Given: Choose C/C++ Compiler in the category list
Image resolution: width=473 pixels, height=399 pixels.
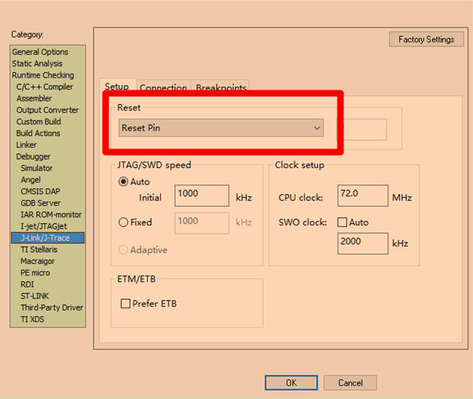Looking at the screenshot, I should (44, 87).
